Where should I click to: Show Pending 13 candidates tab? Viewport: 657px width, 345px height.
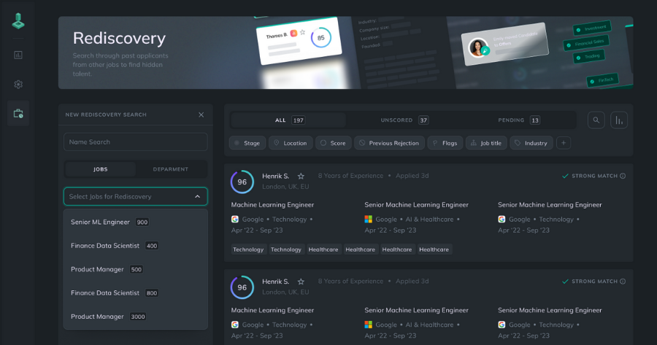coord(519,120)
